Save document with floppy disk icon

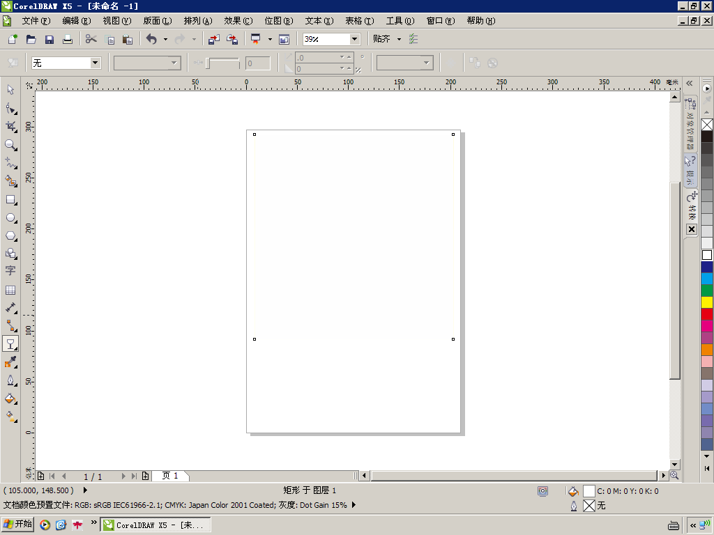50,39
